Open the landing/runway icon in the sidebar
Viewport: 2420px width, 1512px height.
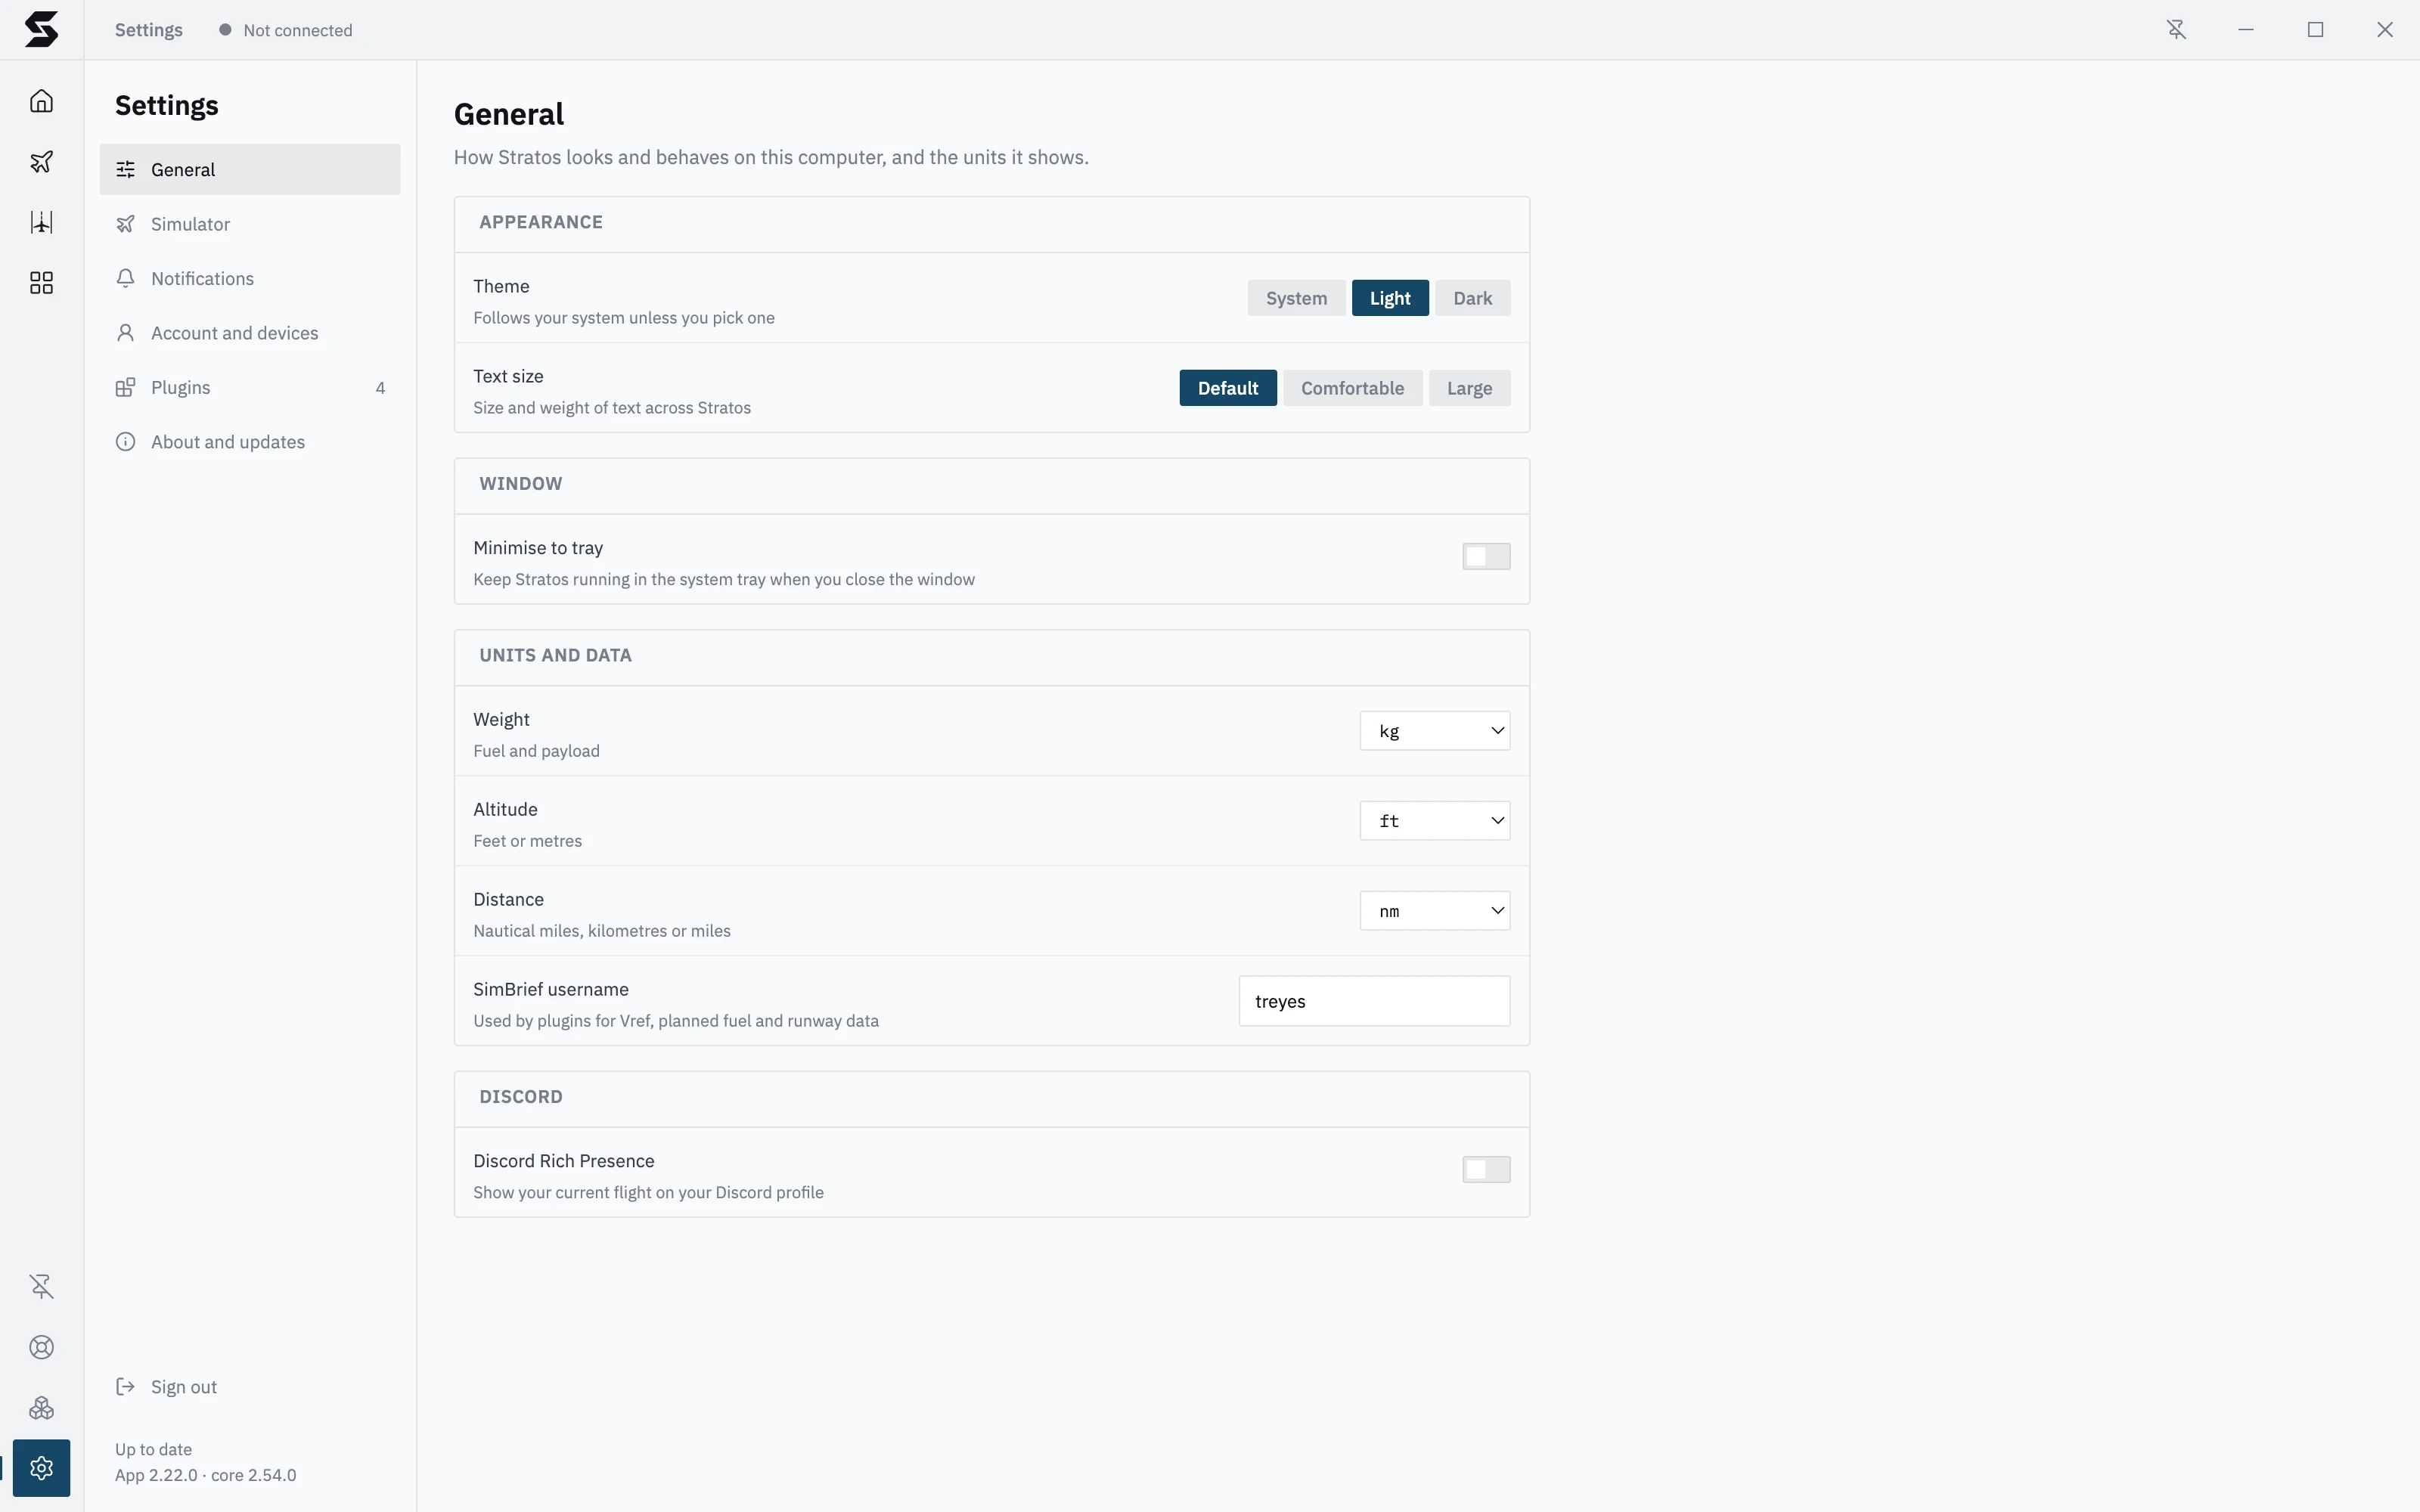(41, 222)
